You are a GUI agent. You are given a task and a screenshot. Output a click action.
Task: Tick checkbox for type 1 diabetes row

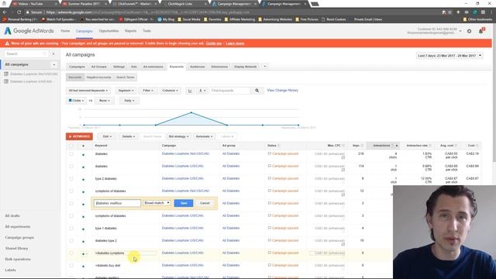tap(71, 228)
